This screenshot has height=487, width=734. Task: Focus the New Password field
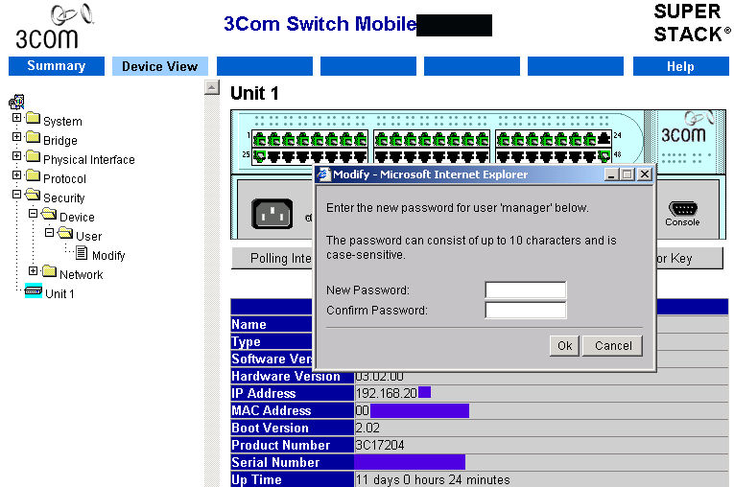(x=526, y=290)
